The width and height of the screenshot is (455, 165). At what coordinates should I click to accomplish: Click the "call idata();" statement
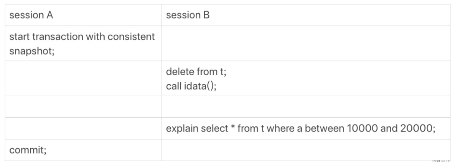[x=191, y=86]
